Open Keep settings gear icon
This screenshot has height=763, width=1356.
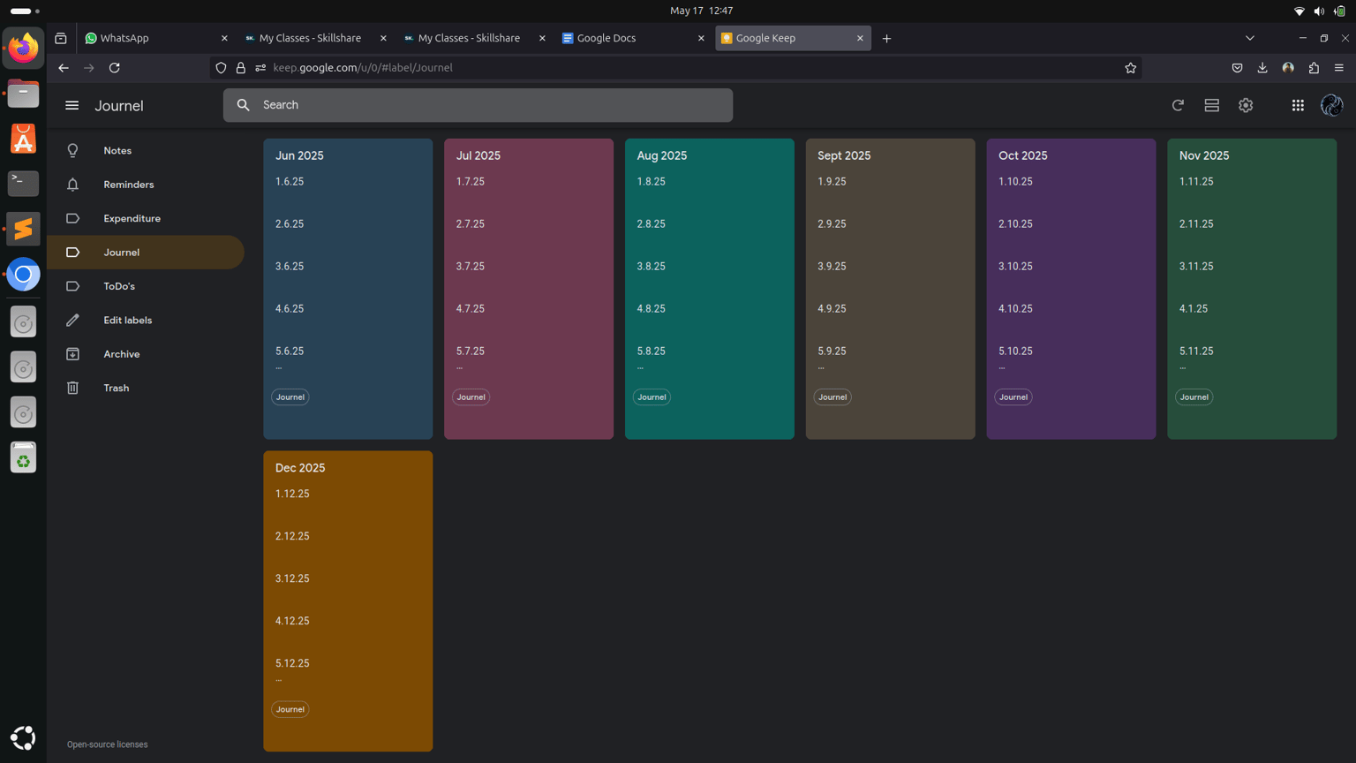[1246, 105]
